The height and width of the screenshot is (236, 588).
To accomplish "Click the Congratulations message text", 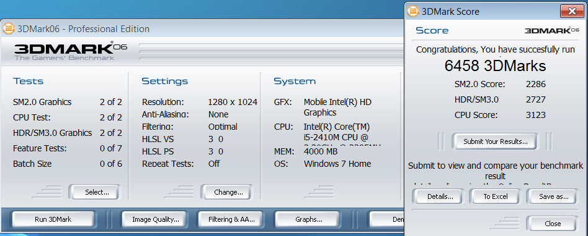I will click(x=496, y=49).
